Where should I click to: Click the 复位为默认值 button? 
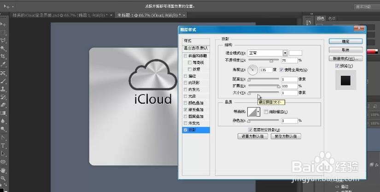(286, 136)
